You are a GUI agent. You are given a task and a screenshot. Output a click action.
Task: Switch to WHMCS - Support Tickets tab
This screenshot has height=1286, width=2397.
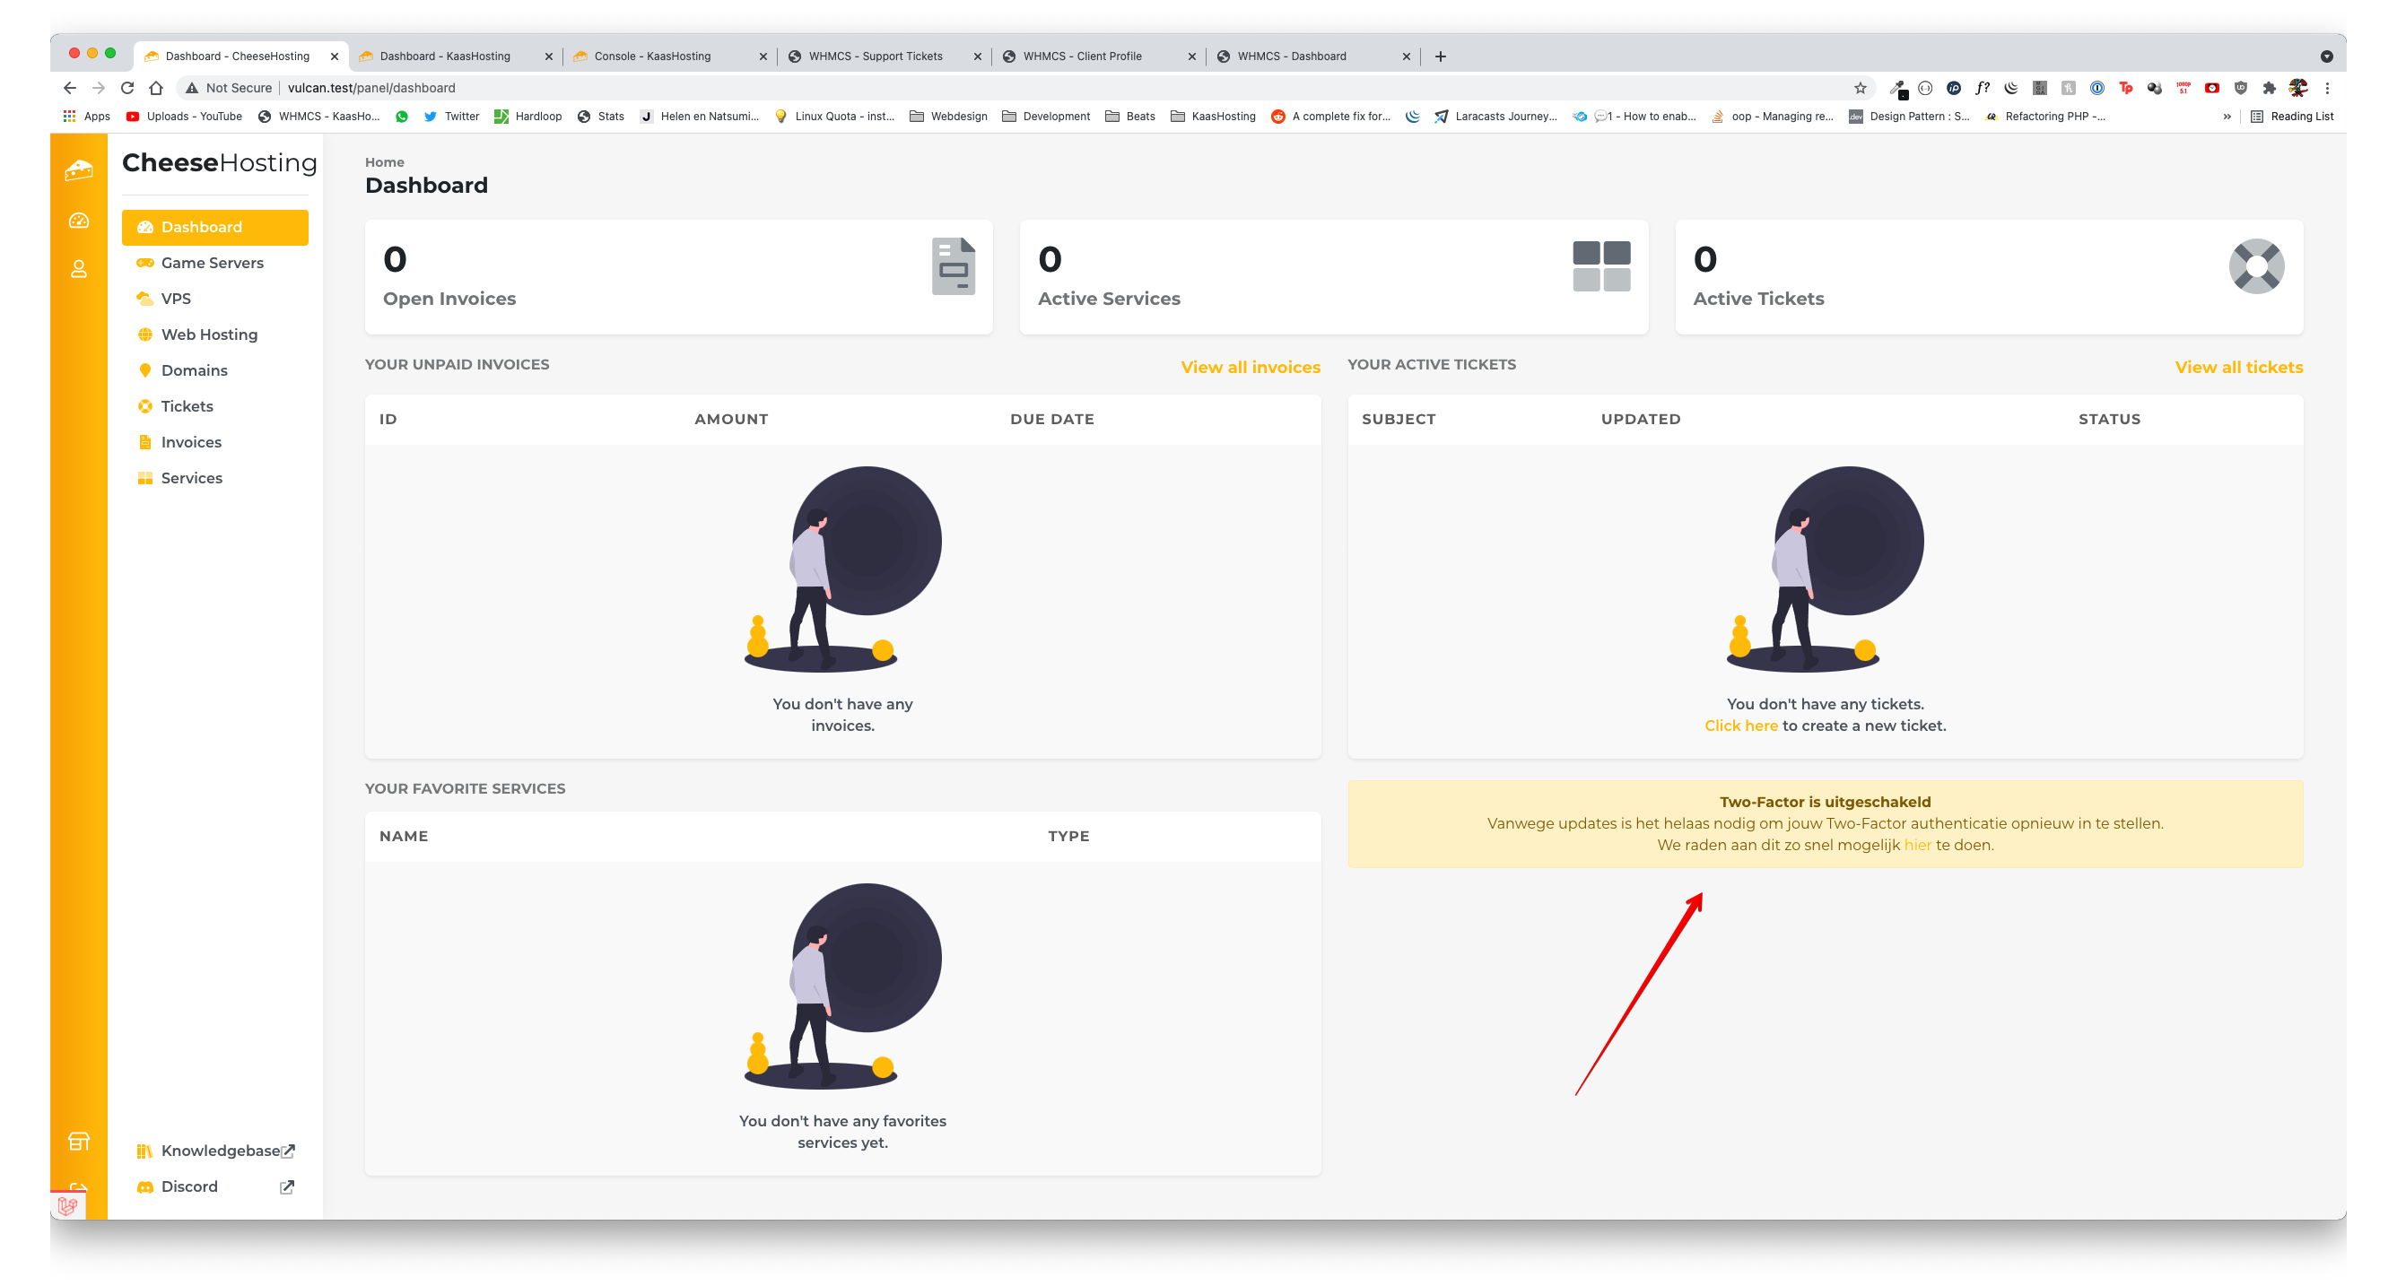point(875,56)
